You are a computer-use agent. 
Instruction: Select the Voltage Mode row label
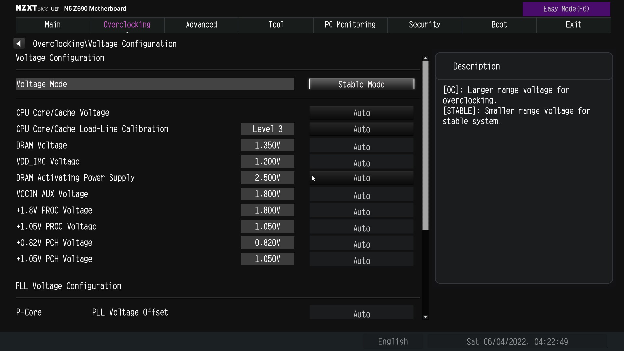(155, 84)
